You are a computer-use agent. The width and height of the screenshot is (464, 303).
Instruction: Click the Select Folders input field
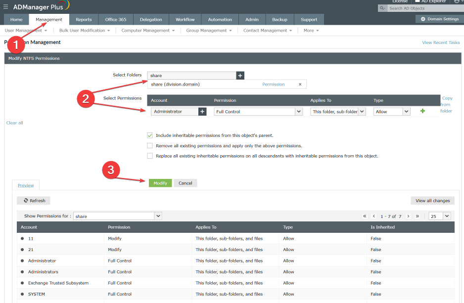click(x=192, y=76)
